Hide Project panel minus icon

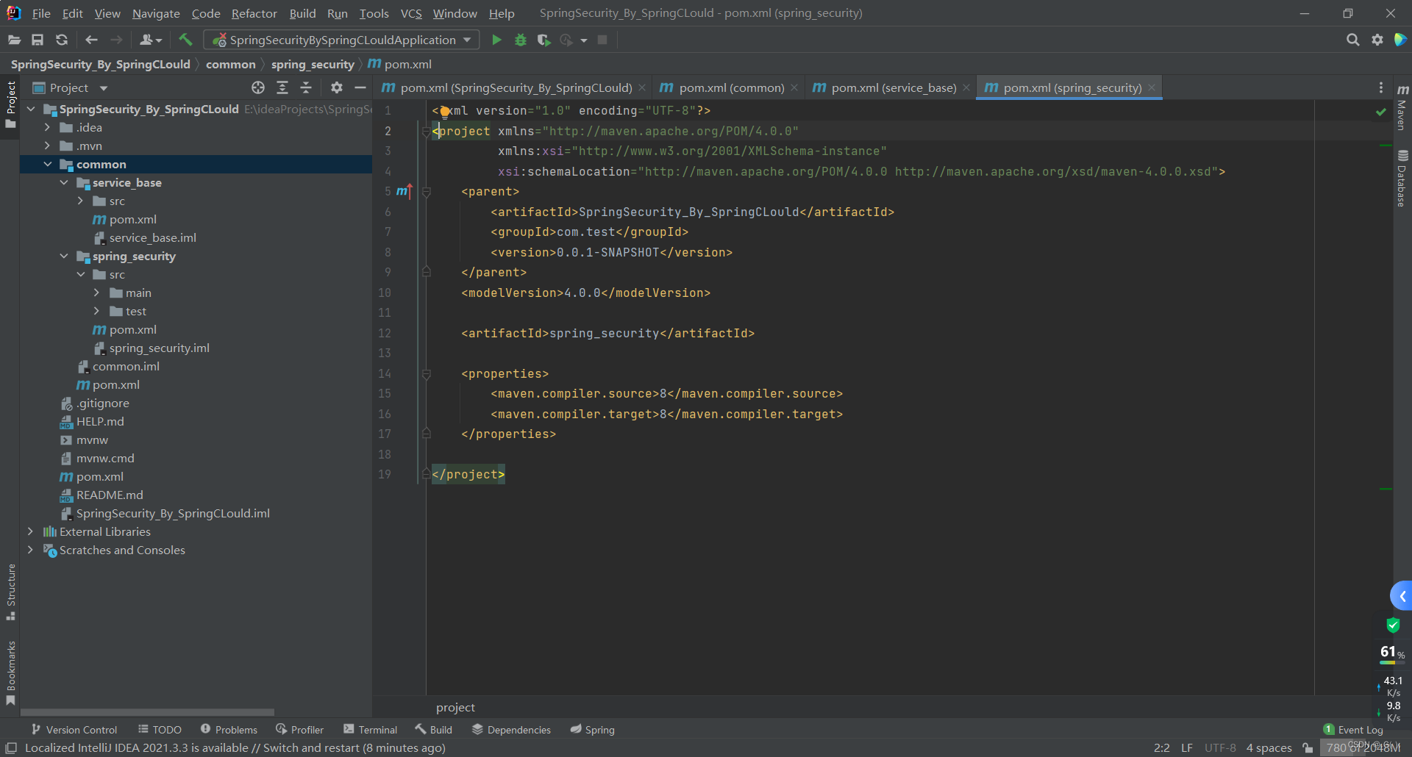tap(360, 87)
